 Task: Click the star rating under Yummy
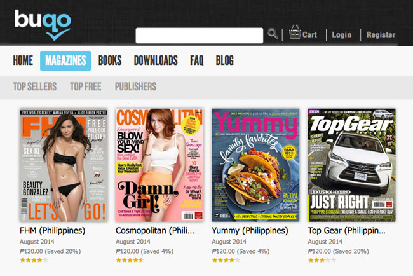226,261
